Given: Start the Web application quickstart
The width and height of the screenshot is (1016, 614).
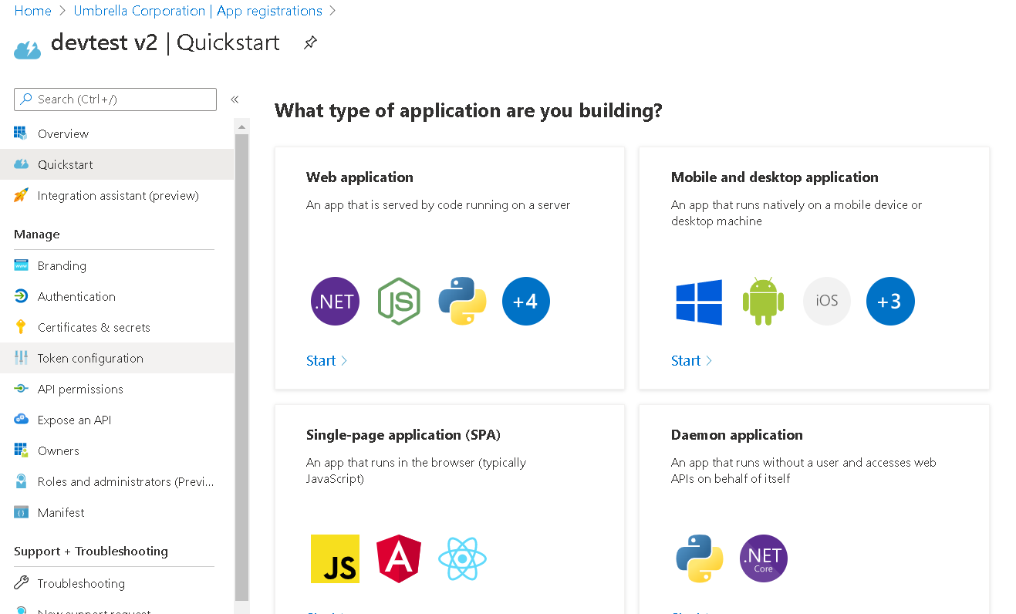Looking at the screenshot, I should click(x=326, y=360).
